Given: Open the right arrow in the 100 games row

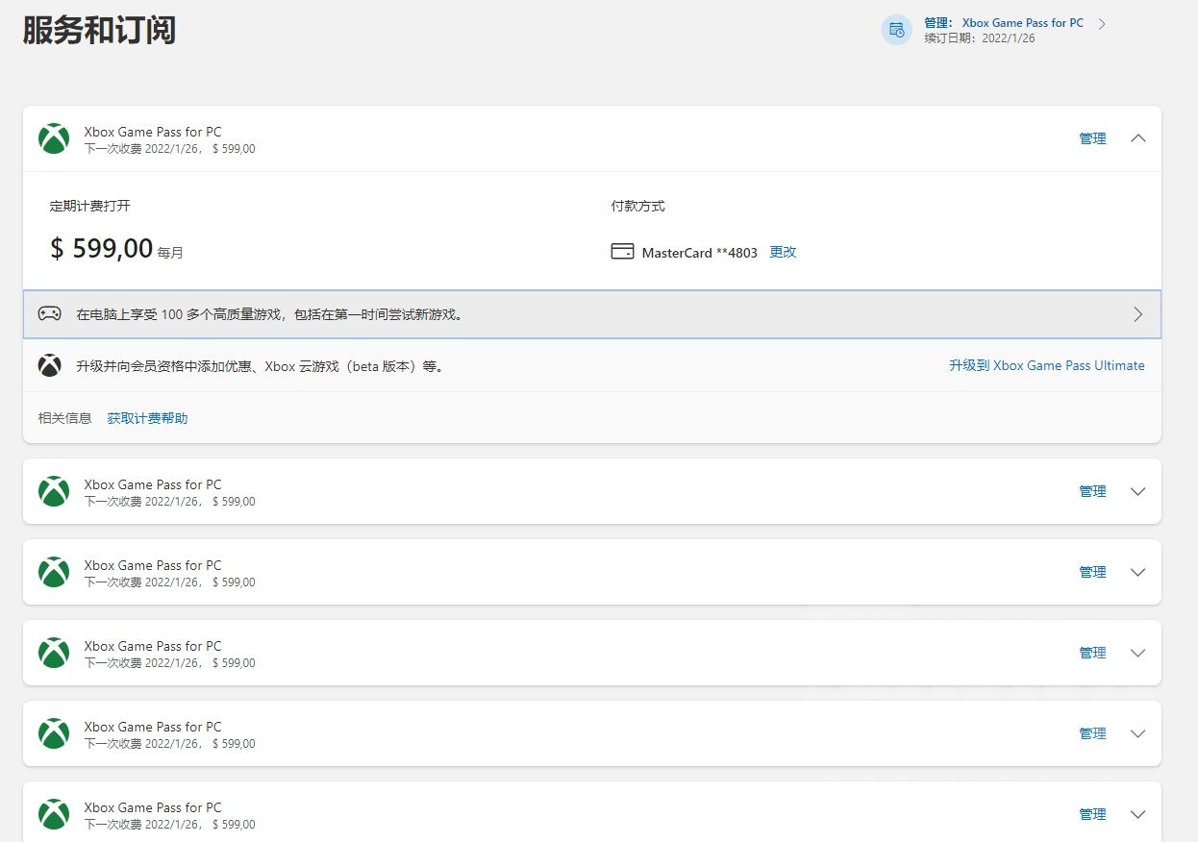Looking at the screenshot, I should pos(1138,314).
